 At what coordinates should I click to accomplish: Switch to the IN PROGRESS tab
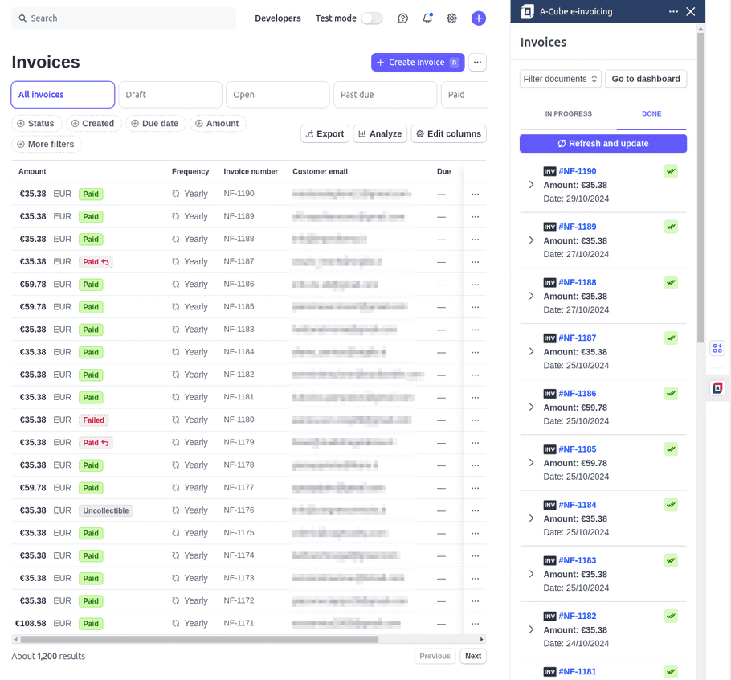pos(568,113)
